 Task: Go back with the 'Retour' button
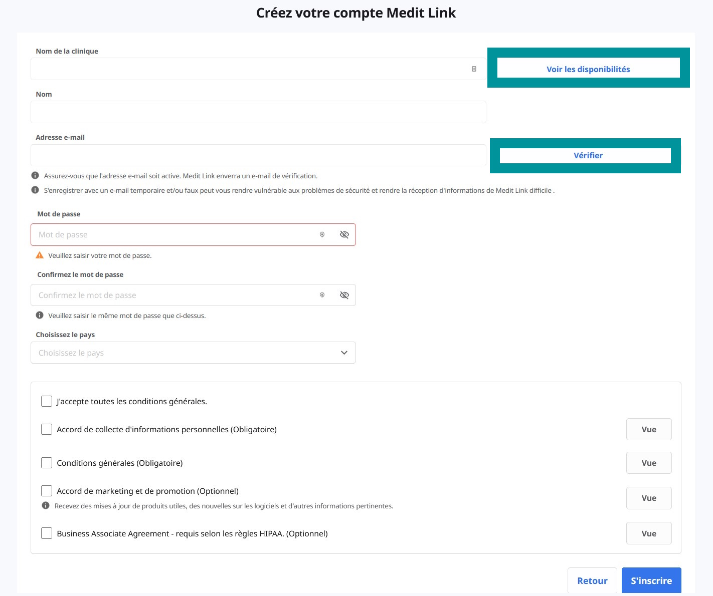point(592,580)
